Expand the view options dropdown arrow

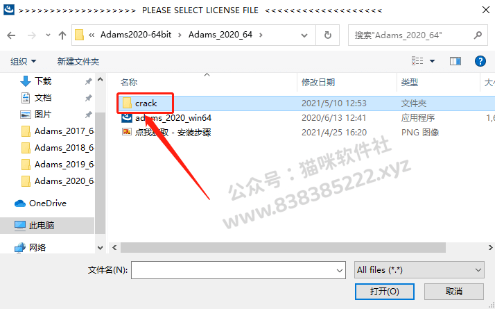click(432, 61)
